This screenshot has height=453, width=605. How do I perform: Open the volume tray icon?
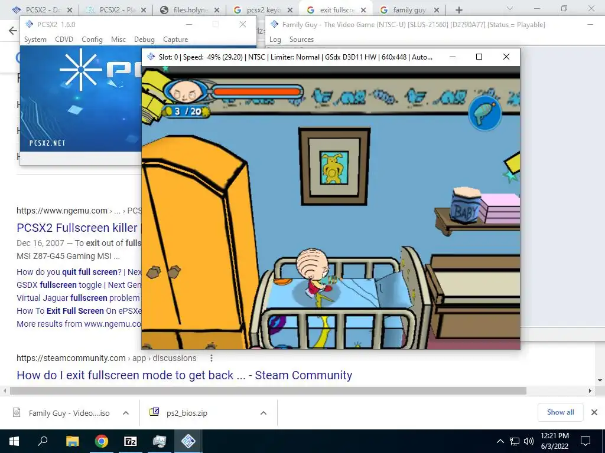(529, 441)
